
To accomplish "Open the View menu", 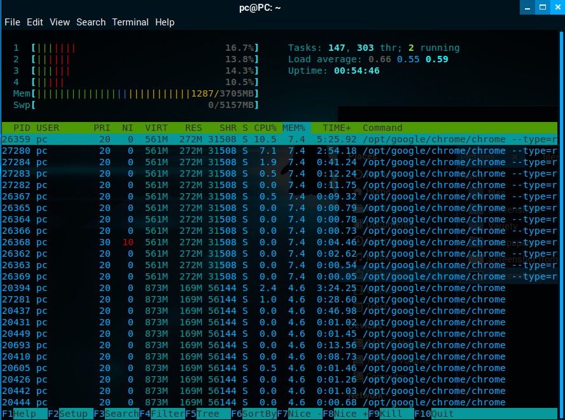I will coord(60,22).
